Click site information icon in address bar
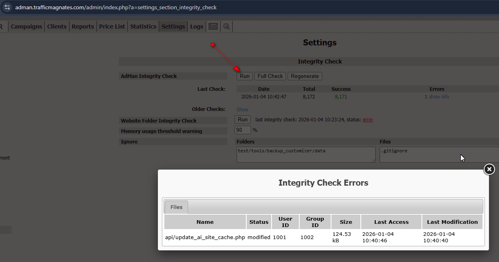Image resolution: width=499 pixels, height=262 pixels. [7, 7]
